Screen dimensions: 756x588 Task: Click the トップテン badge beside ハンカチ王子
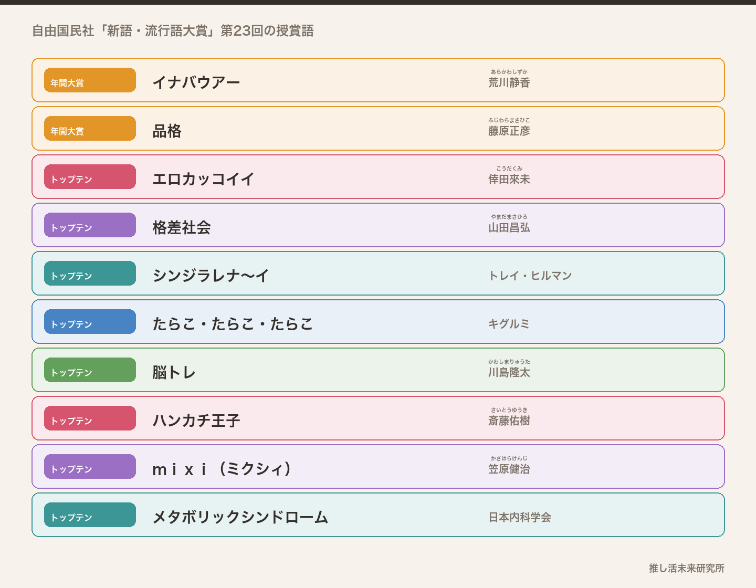[x=90, y=418]
